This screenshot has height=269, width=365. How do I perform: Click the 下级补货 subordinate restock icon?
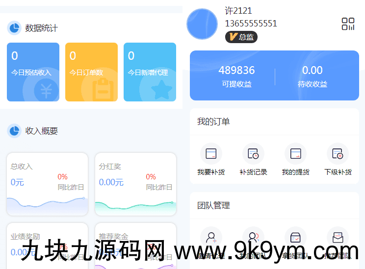coord(338,154)
